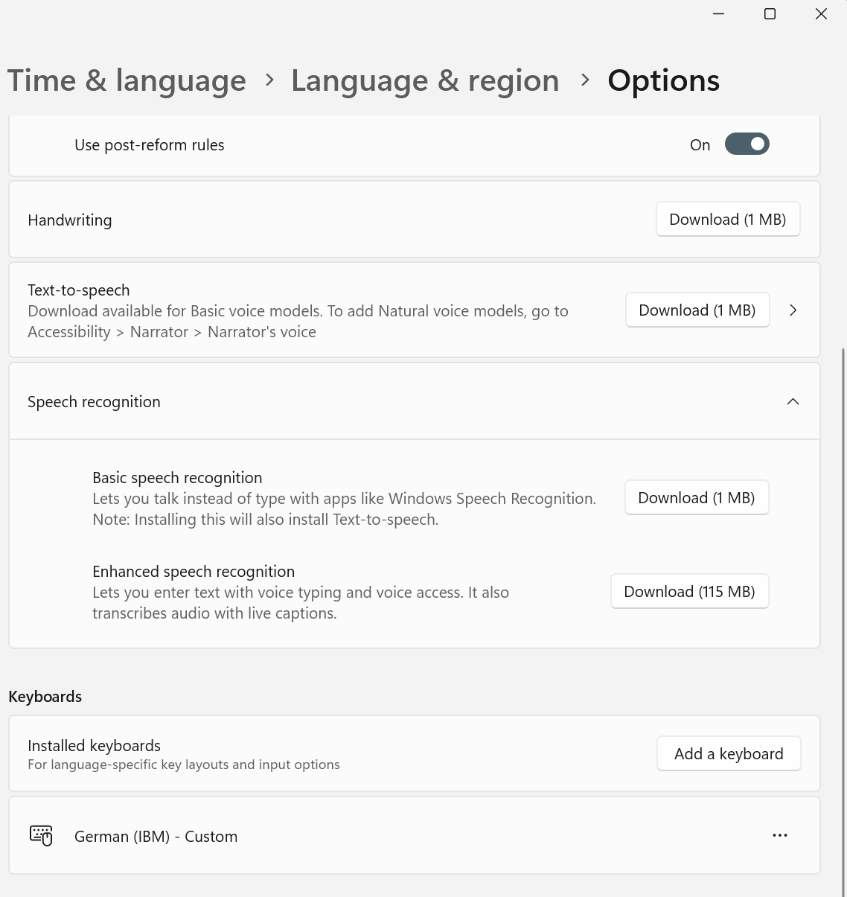Viewport: 847px width, 897px height.
Task: Navigate to Language & region breadcrumb
Action: [425, 80]
